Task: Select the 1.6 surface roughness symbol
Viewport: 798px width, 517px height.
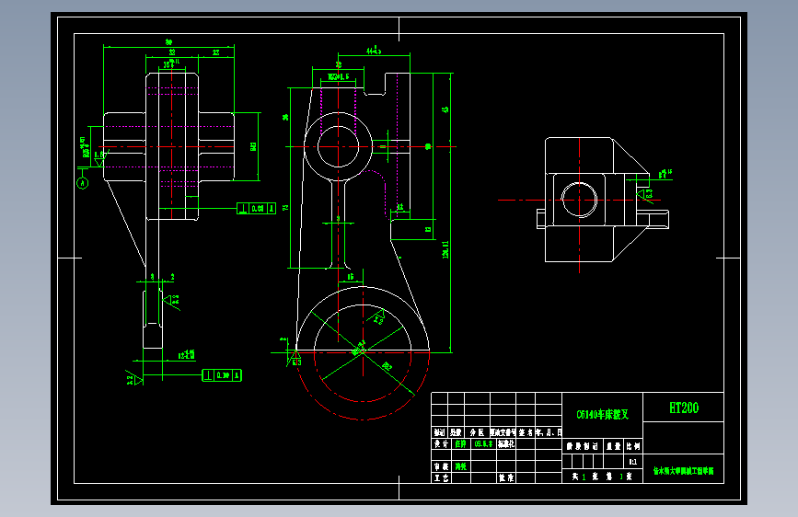Action: point(100,157)
